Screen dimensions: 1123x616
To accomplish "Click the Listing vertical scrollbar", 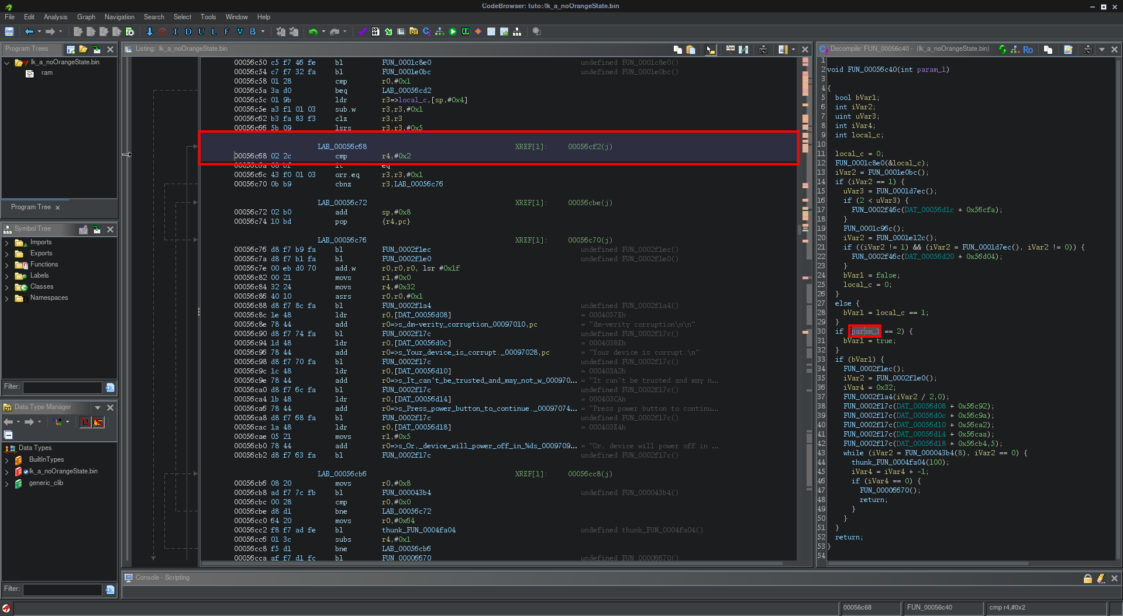I will click(800, 229).
